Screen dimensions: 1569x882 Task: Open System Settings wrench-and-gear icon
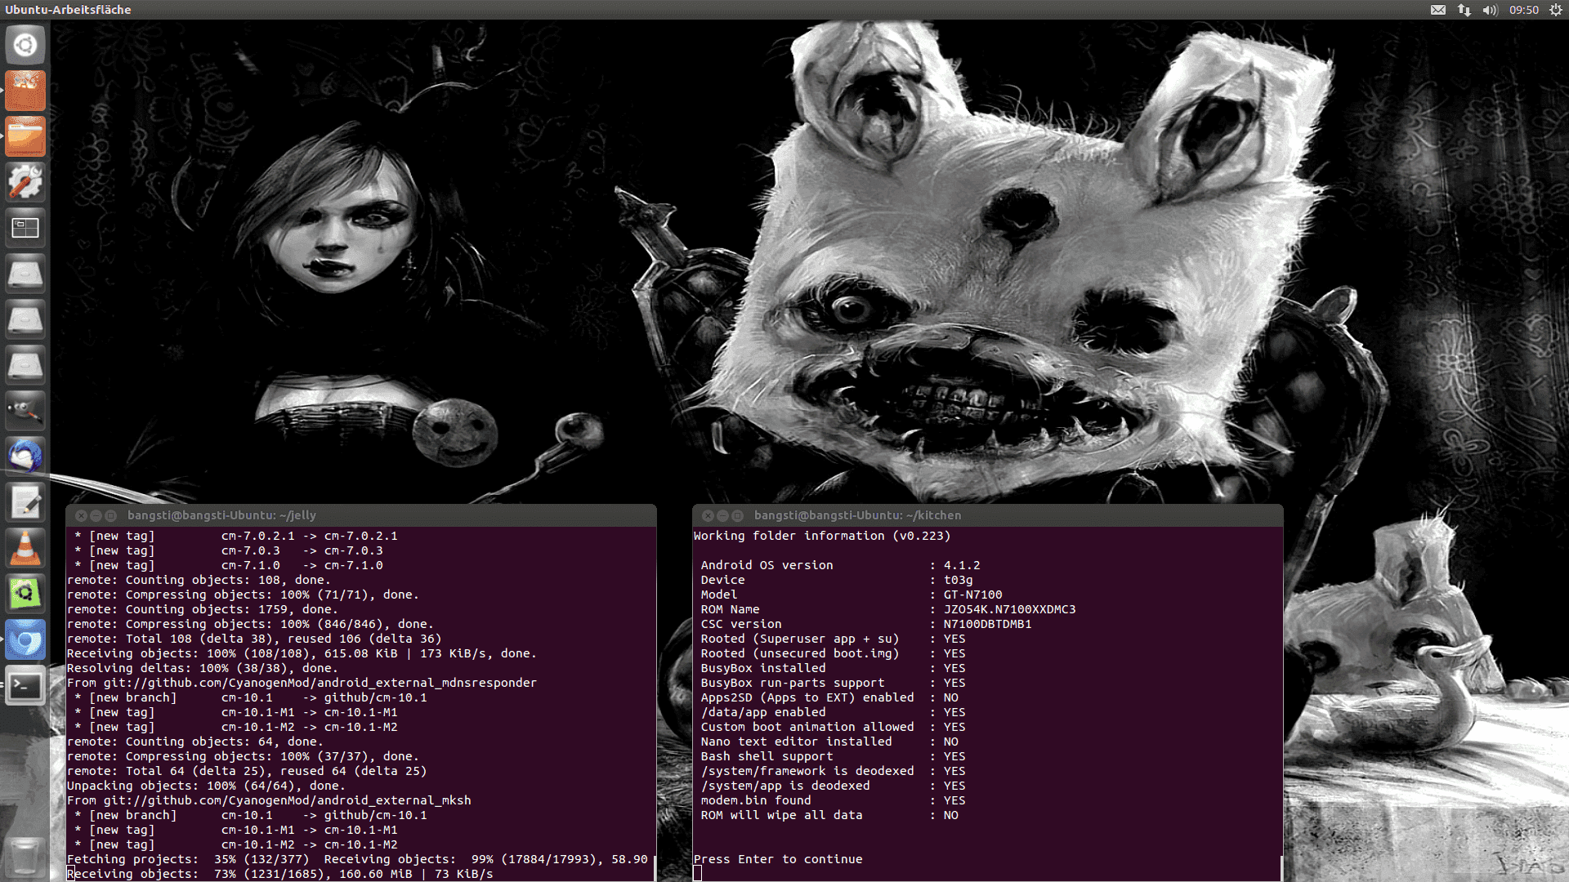pos(25,181)
